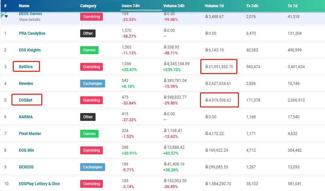Open the EOS Knights dapp page
325x191 pixels.
click(x=30, y=50)
